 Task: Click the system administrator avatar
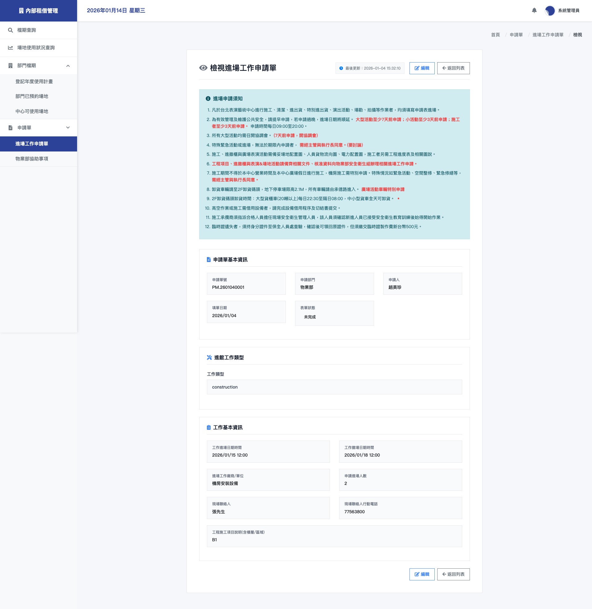[550, 10]
